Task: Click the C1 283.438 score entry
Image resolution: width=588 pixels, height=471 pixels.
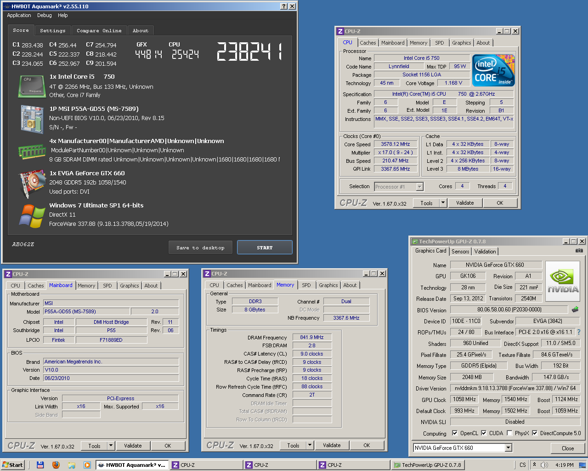Action: tap(28, 45)
